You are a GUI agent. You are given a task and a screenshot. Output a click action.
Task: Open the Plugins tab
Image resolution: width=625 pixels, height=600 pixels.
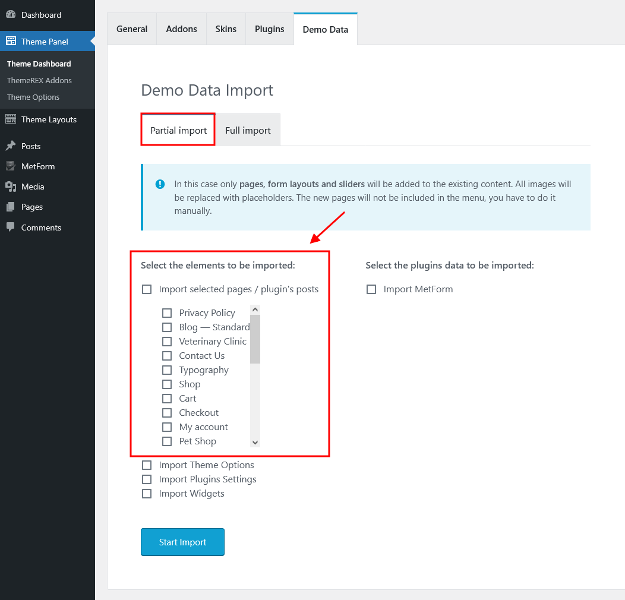point(269,29)
